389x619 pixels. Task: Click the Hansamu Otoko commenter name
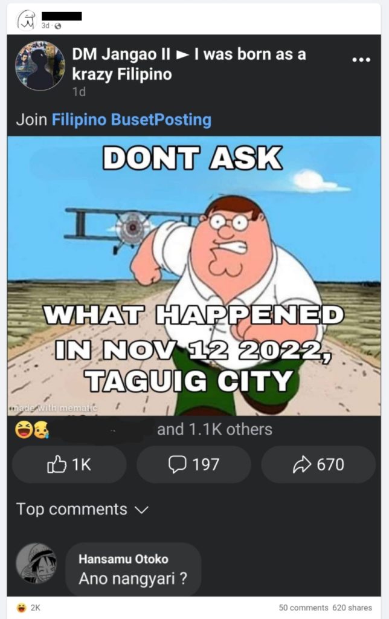[123, 559]
